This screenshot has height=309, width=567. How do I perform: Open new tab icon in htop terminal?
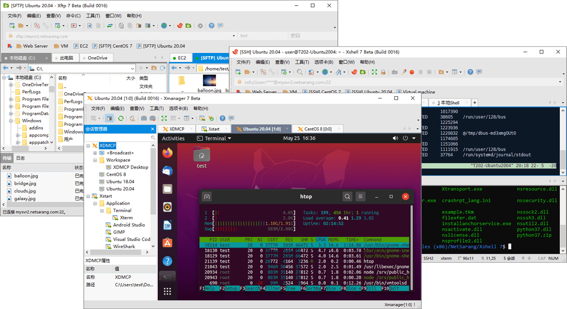tap(207, 196)
